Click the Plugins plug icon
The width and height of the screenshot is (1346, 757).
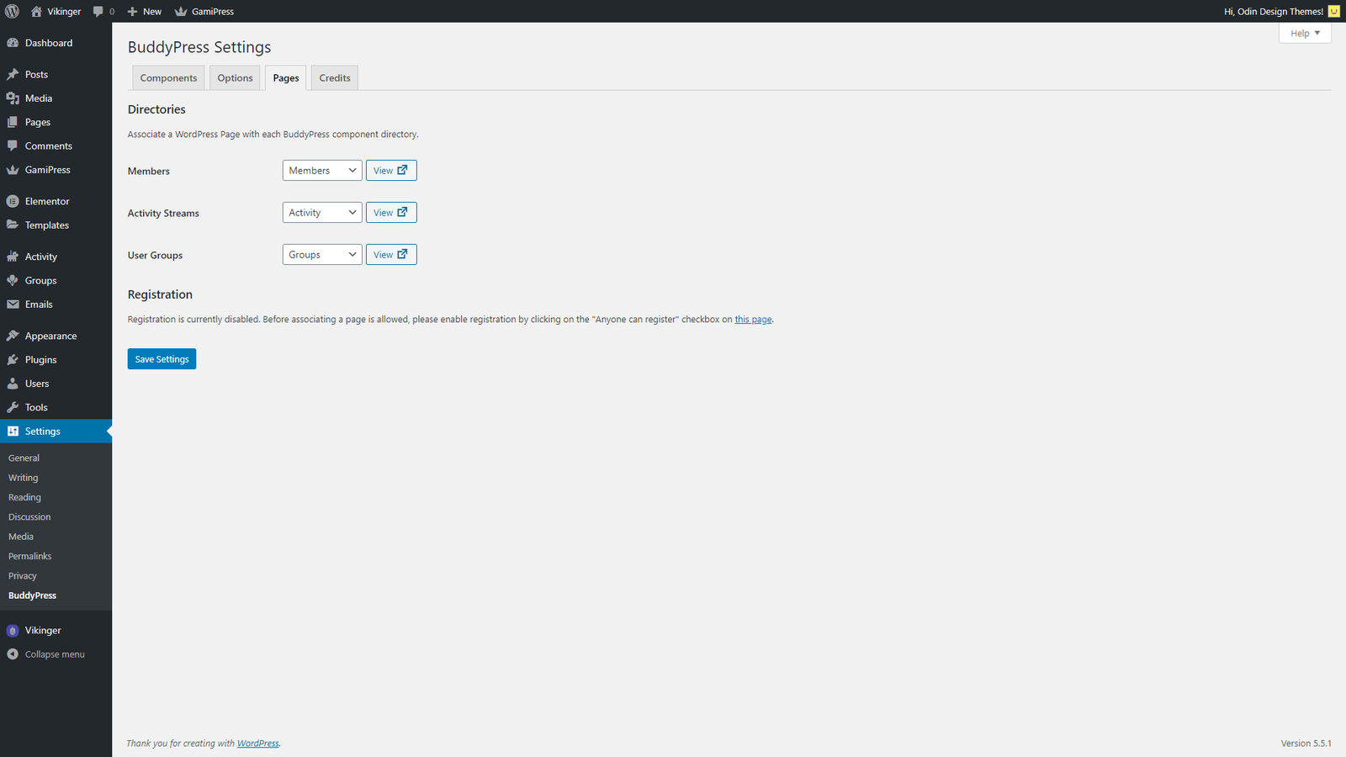click(x=13, y=359)
